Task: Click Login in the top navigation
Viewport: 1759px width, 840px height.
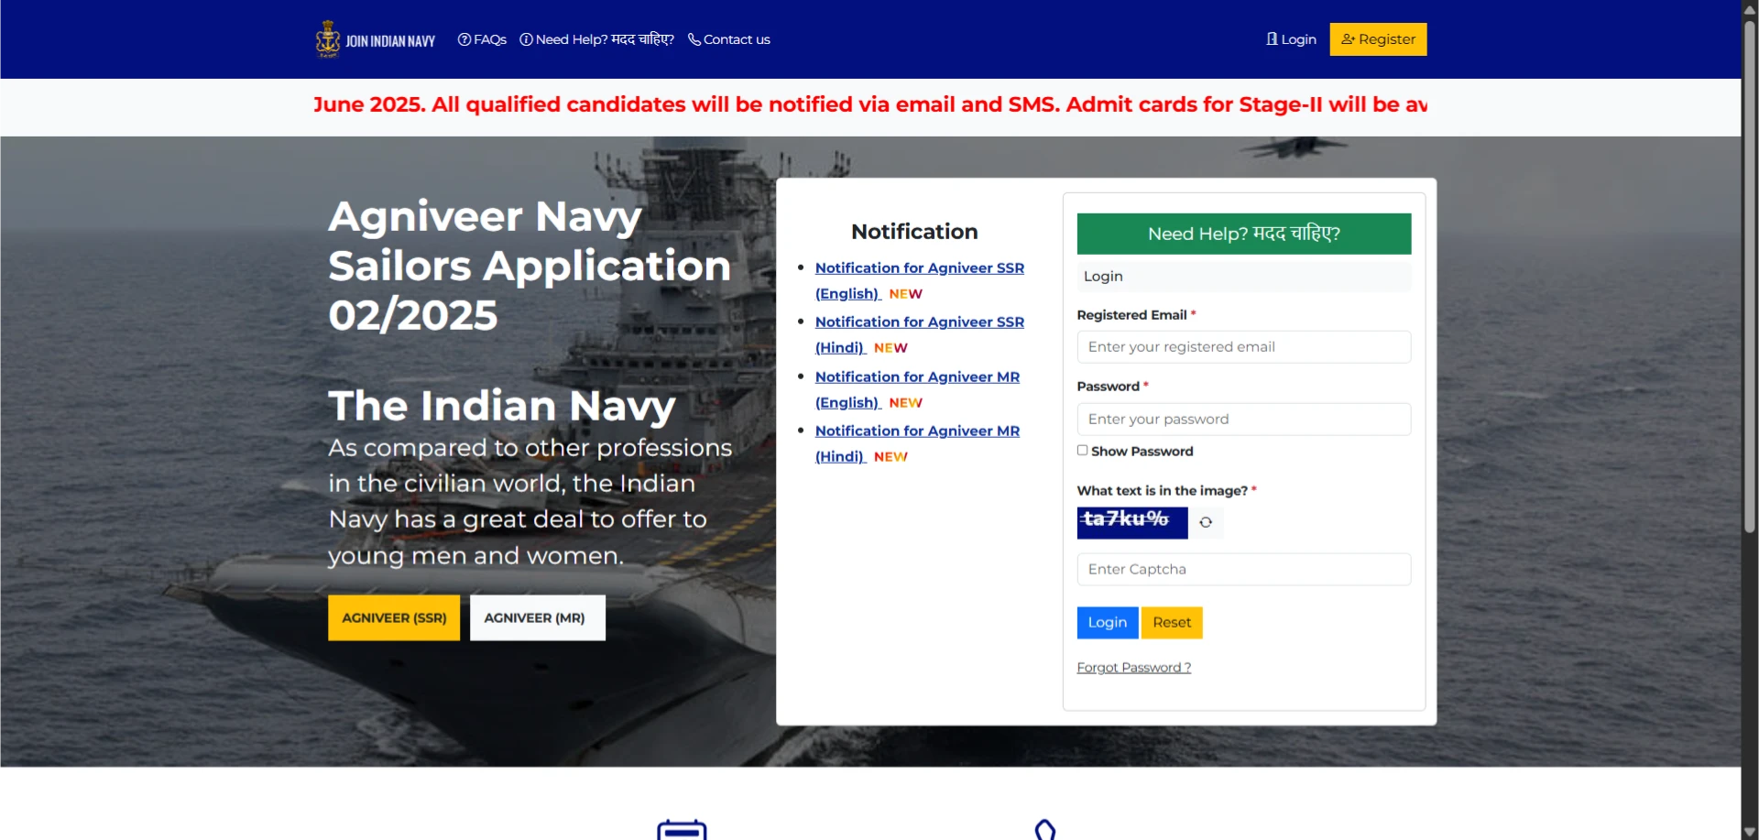Action: pyautogui.click(x=1291, y=39)
